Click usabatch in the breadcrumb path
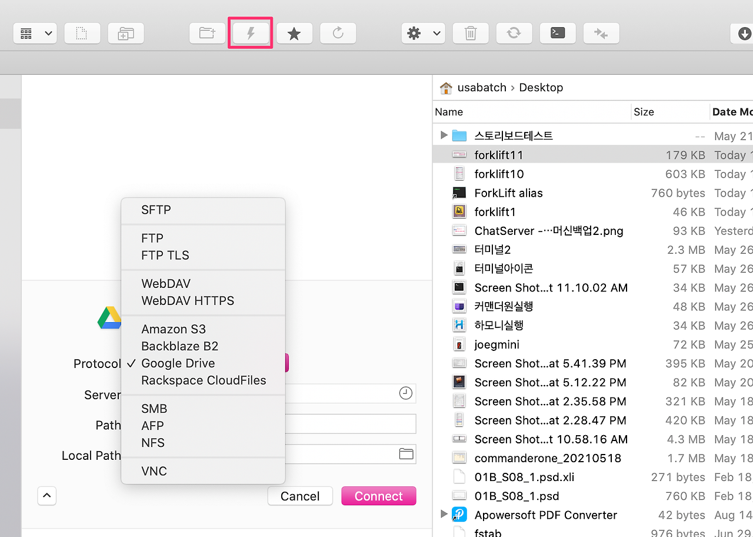Viewport: 753px width, 537px height. click(482, 87)
